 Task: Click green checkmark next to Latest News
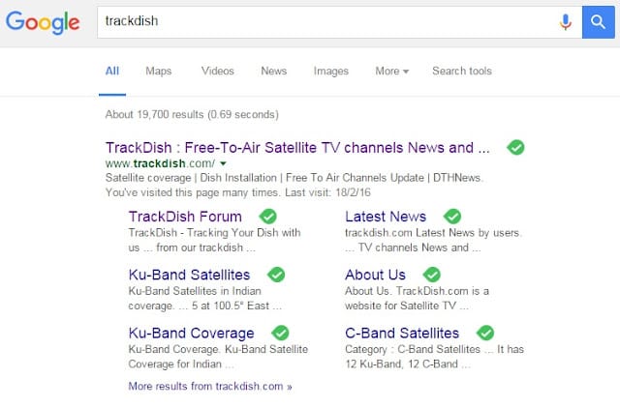pos(452,216)
